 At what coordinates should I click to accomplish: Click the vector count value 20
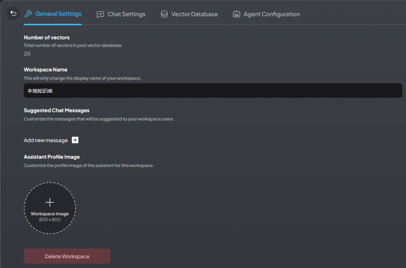coord(27,54)
